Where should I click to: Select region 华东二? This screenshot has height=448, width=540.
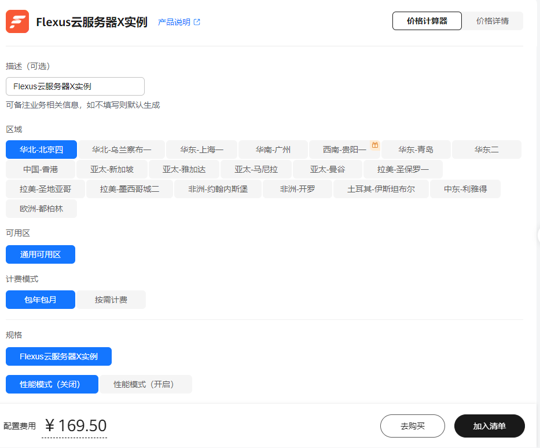pos(487,150)
